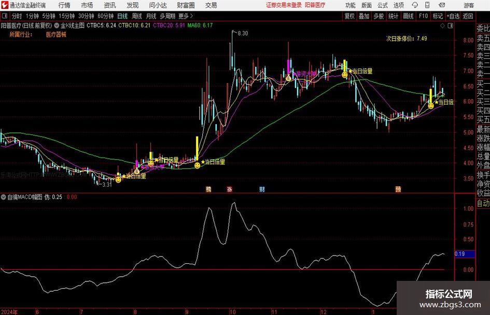Click the 8.30 high price label
Image resolution: width=490 pixels, height=315 pixels.
click(x=243, y=34)
